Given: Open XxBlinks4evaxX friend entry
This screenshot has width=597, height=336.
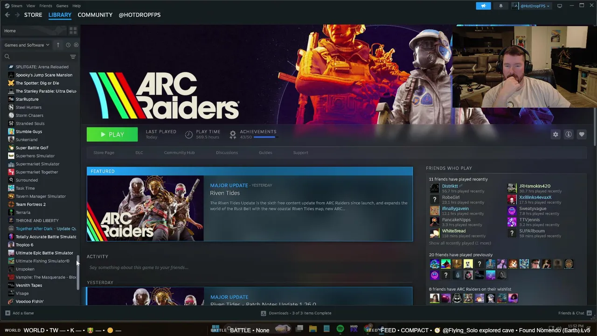Looking at the screenshot, I should pos(535,199).
